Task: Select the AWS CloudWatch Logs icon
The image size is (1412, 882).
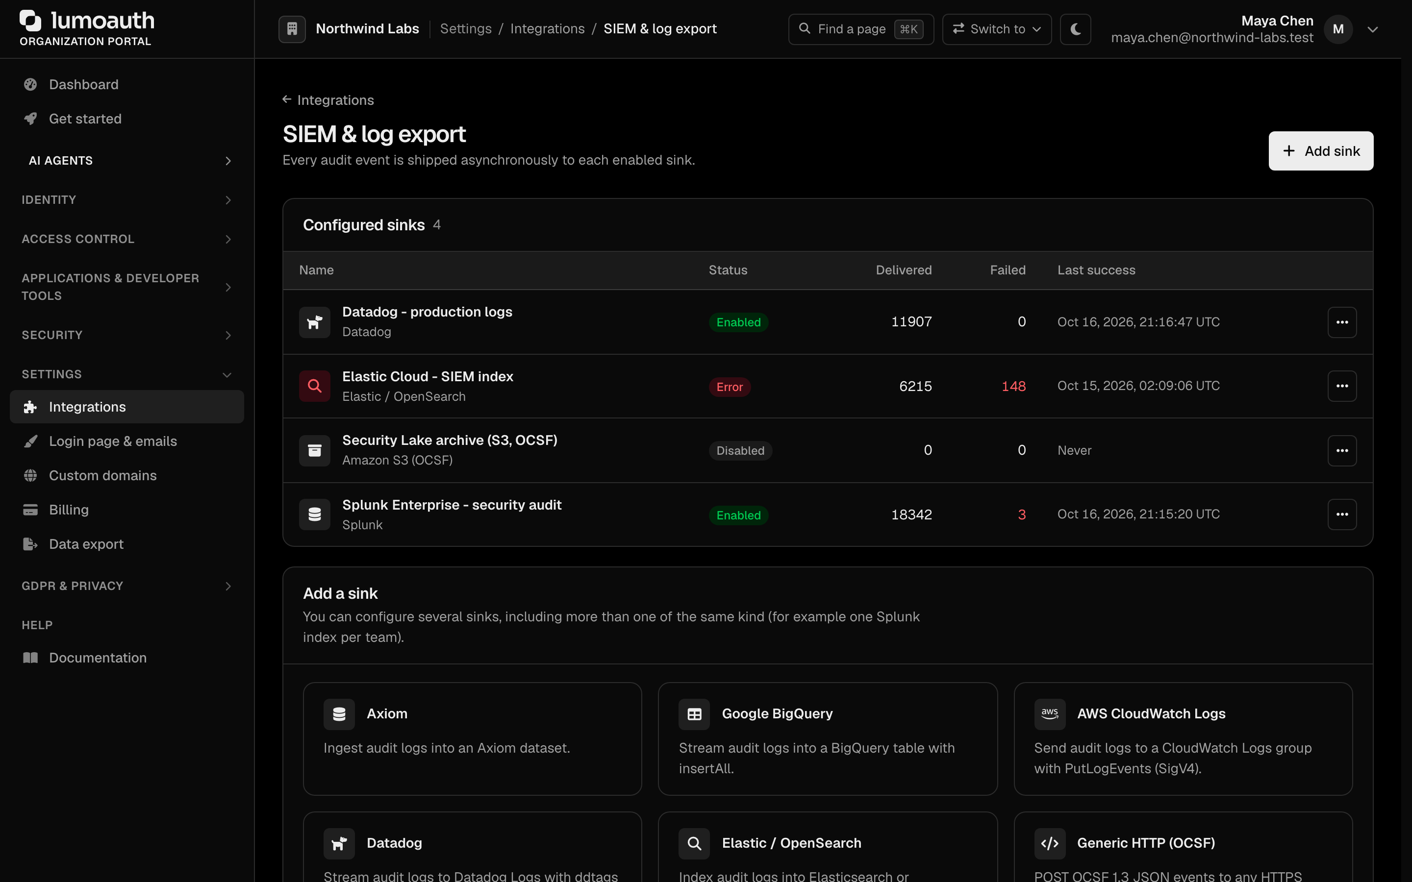Action: point(1050,714)
